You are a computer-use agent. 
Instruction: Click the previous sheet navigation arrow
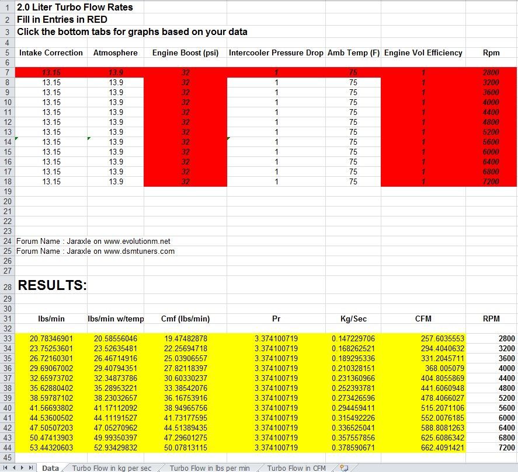coord(14,467)
